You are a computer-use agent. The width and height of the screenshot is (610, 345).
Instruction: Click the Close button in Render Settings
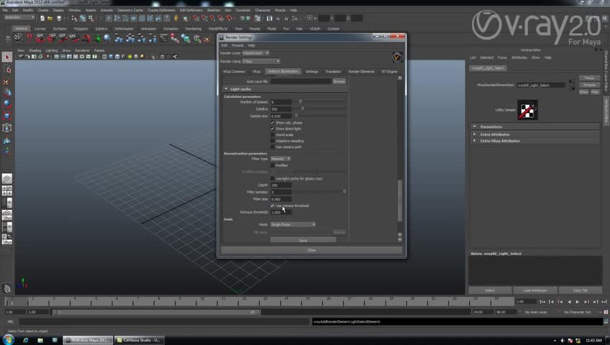311,250
